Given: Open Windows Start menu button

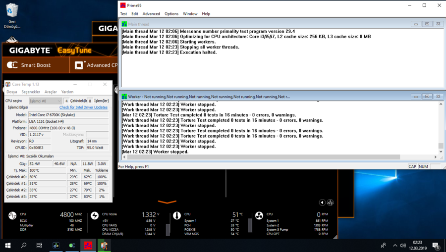Looking at the screenshot, I should (x=7, y=245).
